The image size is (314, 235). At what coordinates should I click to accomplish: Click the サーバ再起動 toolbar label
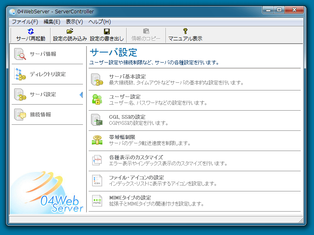[x=31, y=39]
